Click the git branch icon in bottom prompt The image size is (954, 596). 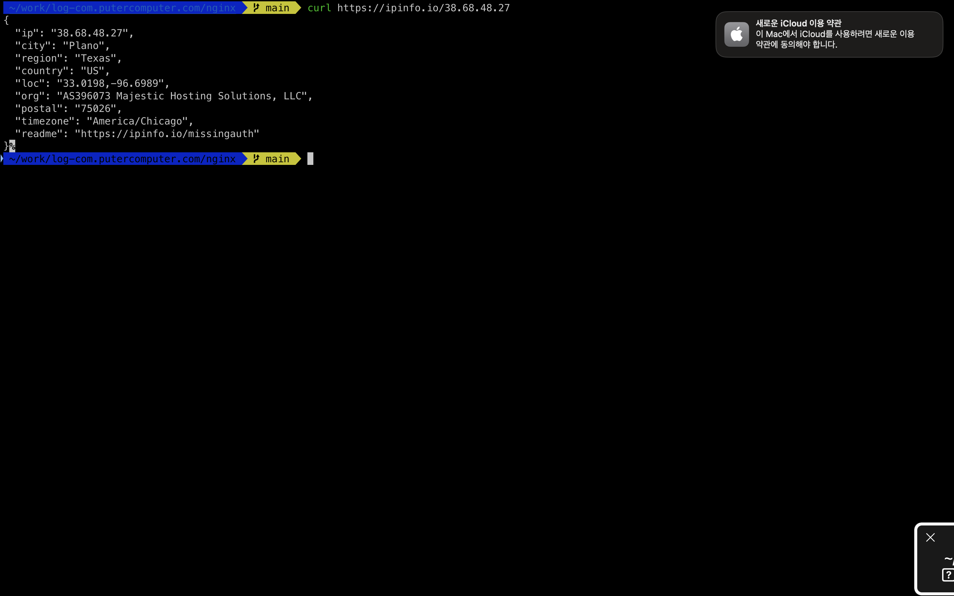tap(256, 159)
